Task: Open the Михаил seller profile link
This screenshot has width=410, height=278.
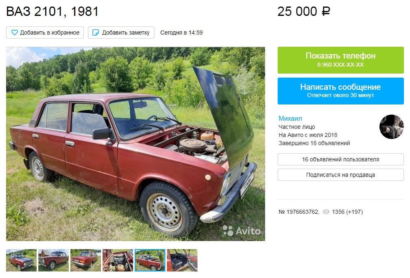Action: point(290,118)
